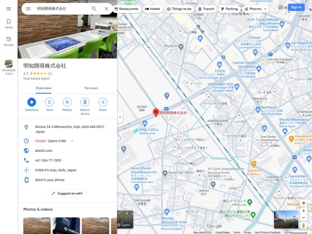Open the second photo thumbnail under Photos & videos
Screen dimensions: 312x234
pyautogui.click(x=66, y=226)
